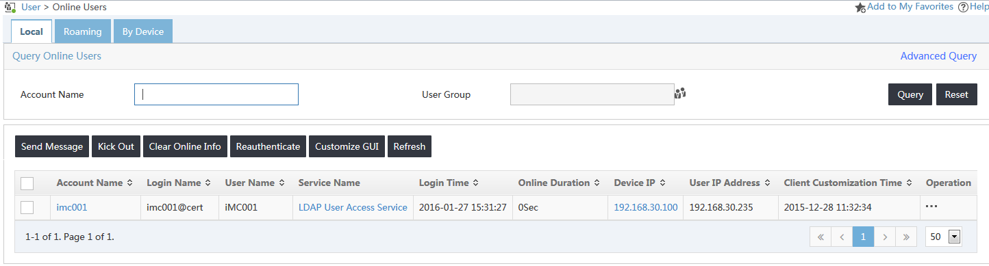Go to the first page arrow
The image size is (989, 266).
[820, 237]
